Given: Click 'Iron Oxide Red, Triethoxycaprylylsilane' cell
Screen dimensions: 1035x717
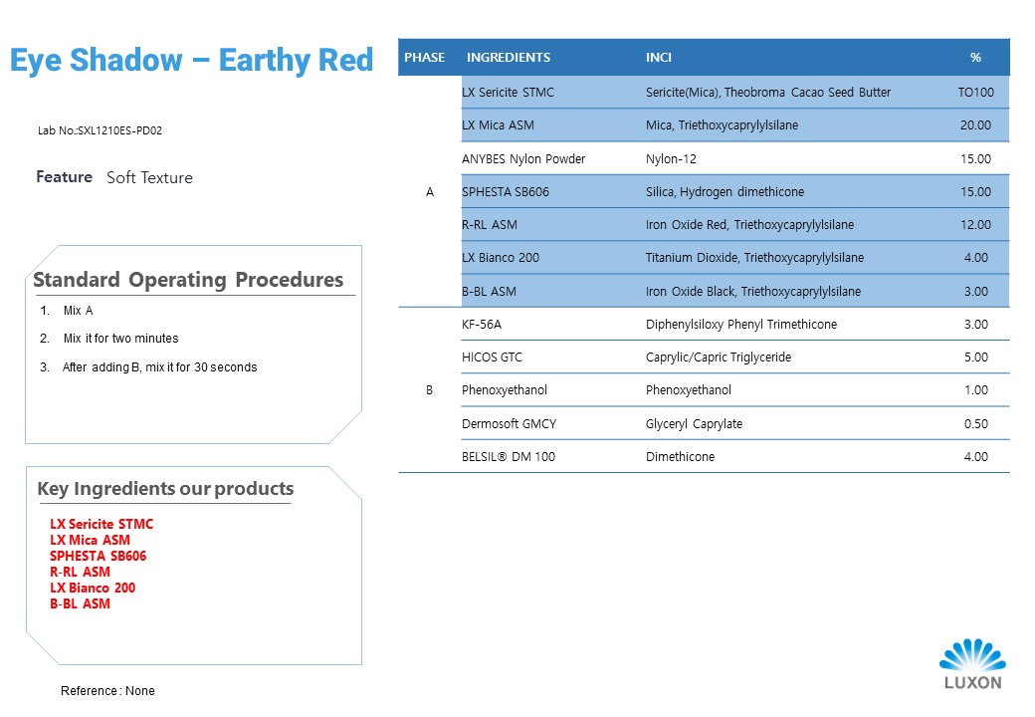Looking at the screenshot, I should tap(749, 225).
